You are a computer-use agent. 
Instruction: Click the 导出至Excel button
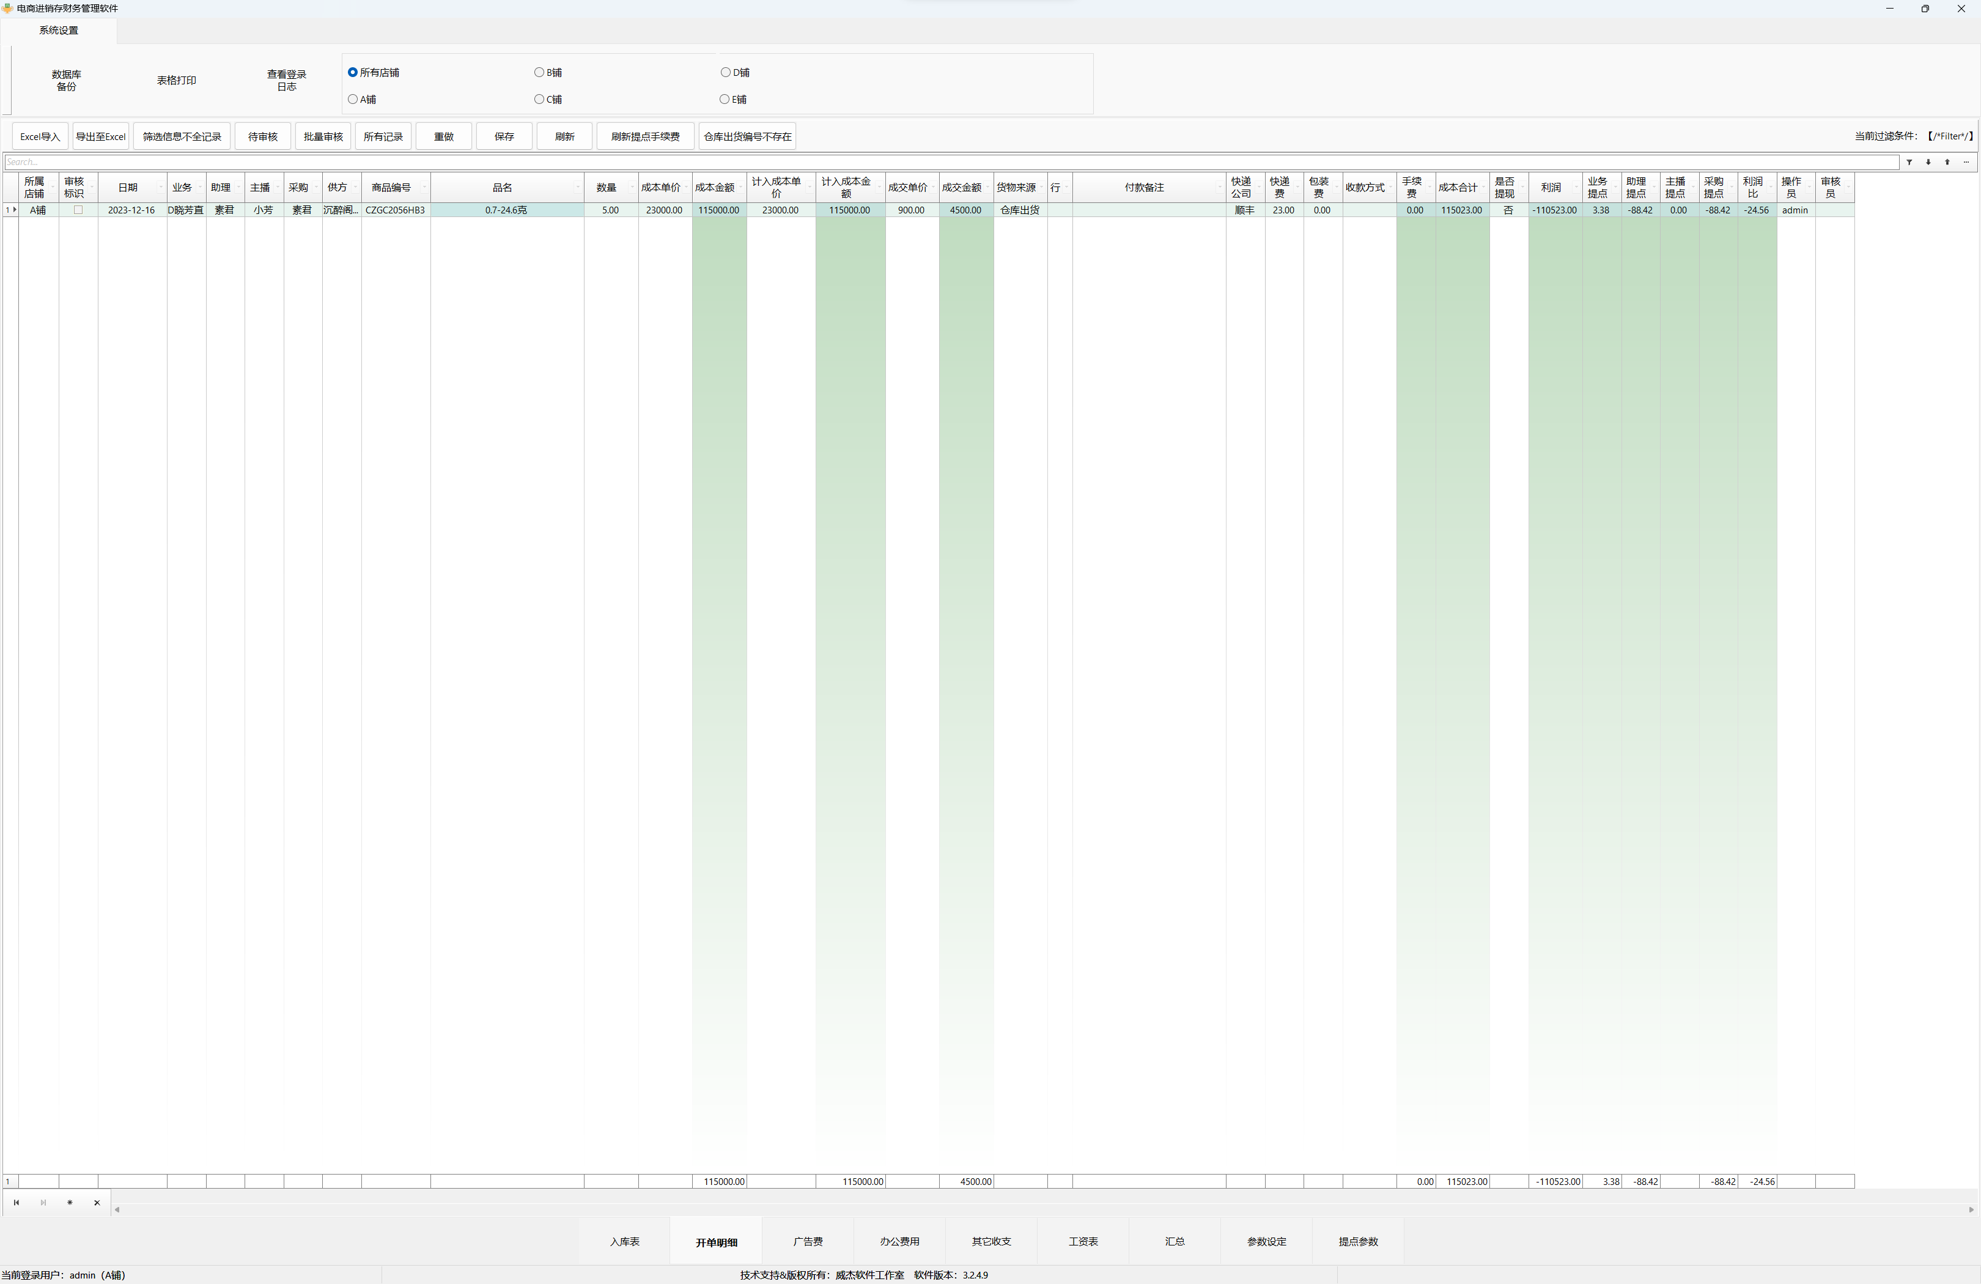(101, 136)
